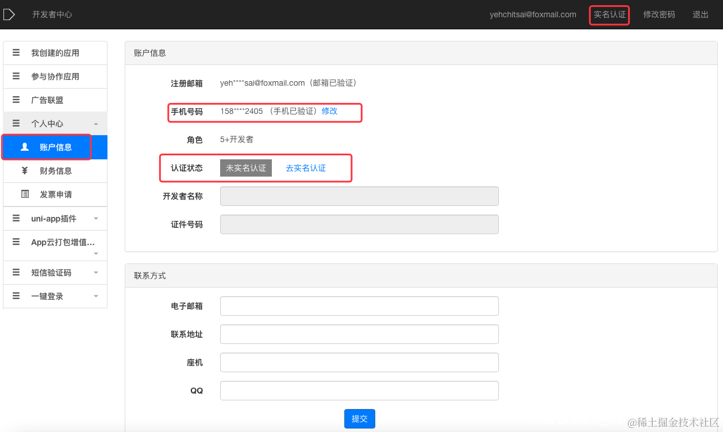Click 修改密码 in the top bar

[659, 14]
